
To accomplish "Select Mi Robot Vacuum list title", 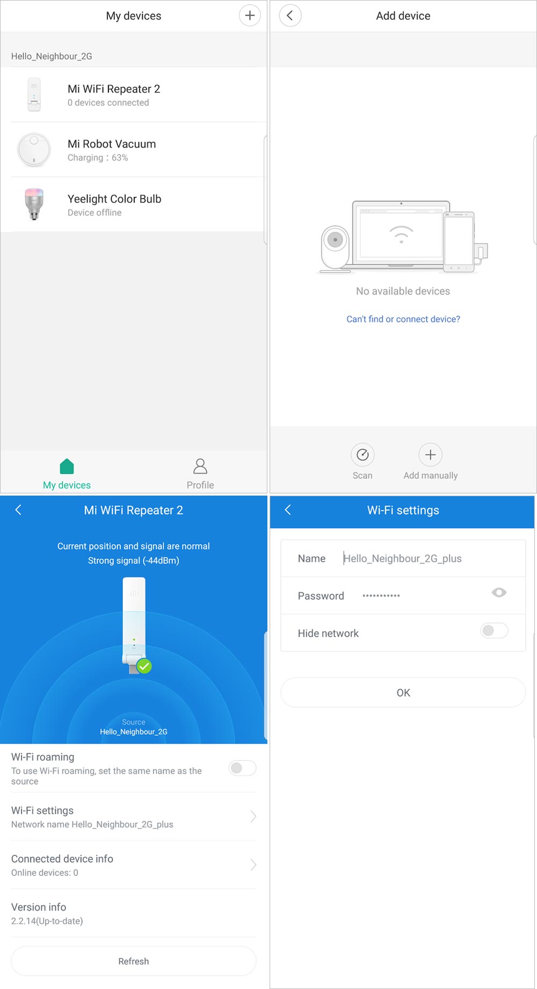I will click(x=112, y=144).
